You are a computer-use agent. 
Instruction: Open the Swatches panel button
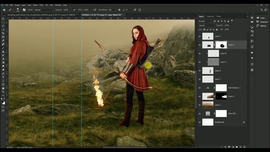tap(262, 22)
